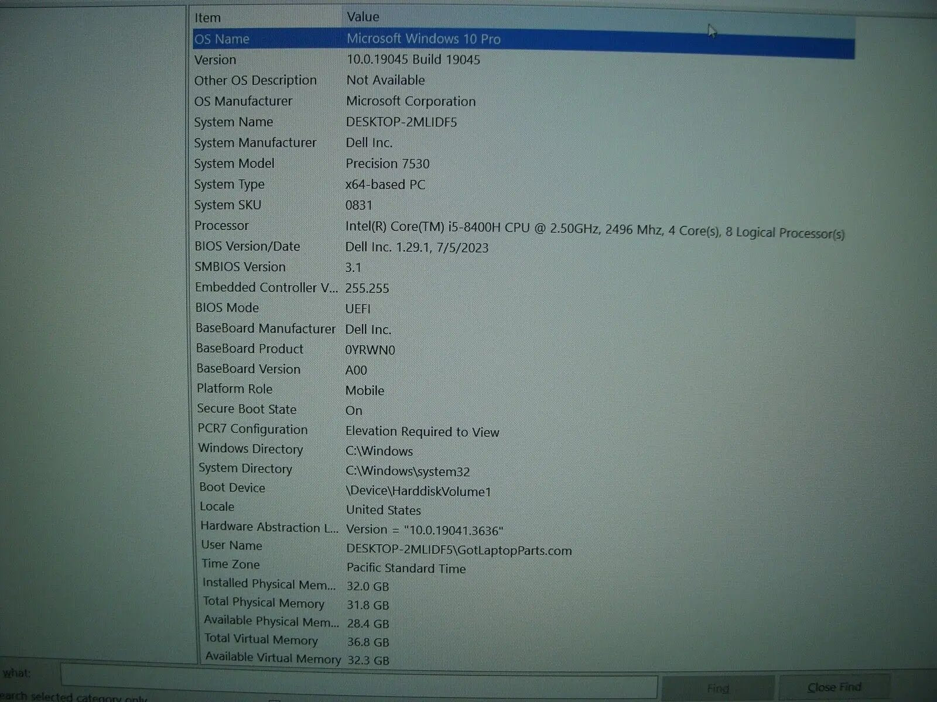This screenshot has height=702, width=937.
Task: Click the value Dell Inc. 1.29.1, 7/5/2023
Action: click(x=416, y=247)
